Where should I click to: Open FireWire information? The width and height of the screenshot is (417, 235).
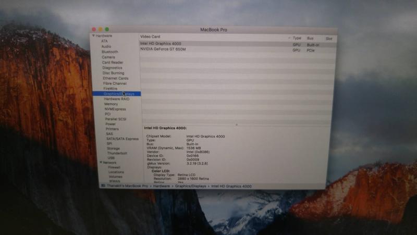point(111,89)
